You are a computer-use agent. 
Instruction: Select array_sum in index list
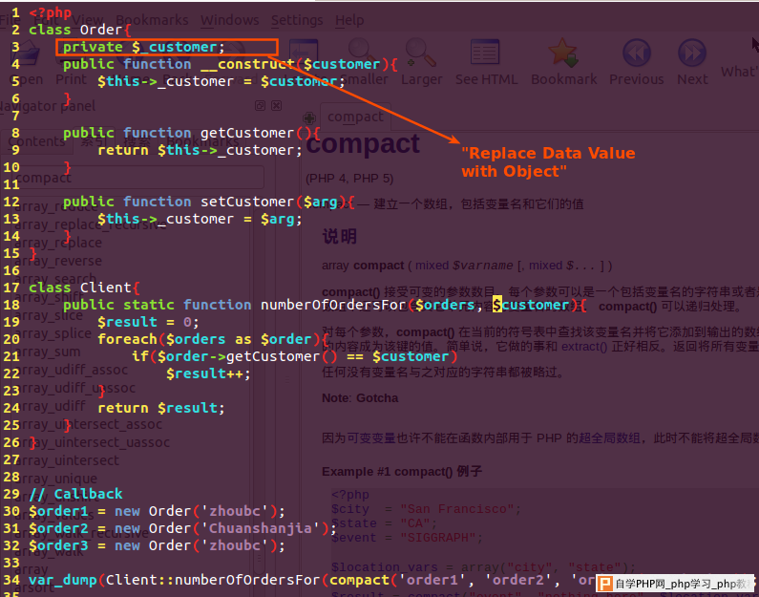click(48, 352)
